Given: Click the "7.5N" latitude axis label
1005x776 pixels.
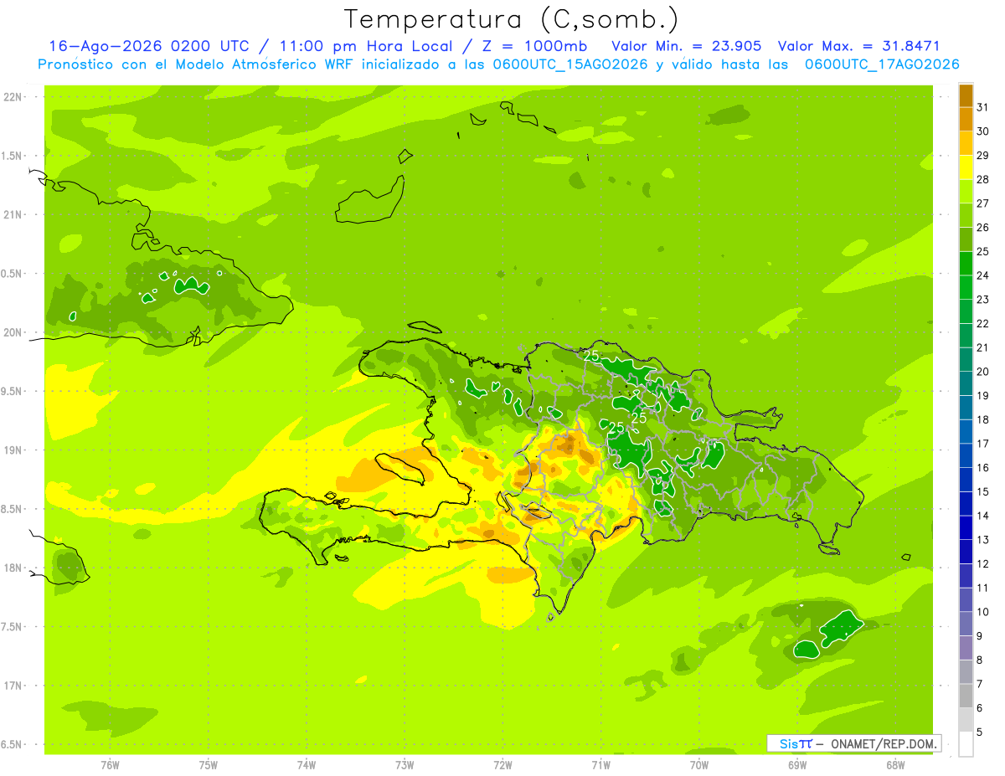Looking at the screenshot, I should pos(13,627).
